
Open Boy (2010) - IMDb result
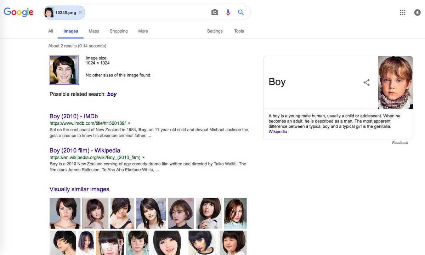[x=74, y=116]
